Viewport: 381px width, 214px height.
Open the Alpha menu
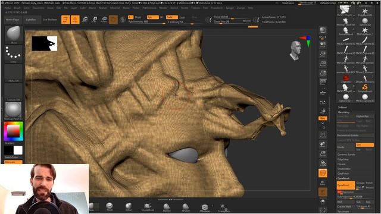tap(8, 8)
